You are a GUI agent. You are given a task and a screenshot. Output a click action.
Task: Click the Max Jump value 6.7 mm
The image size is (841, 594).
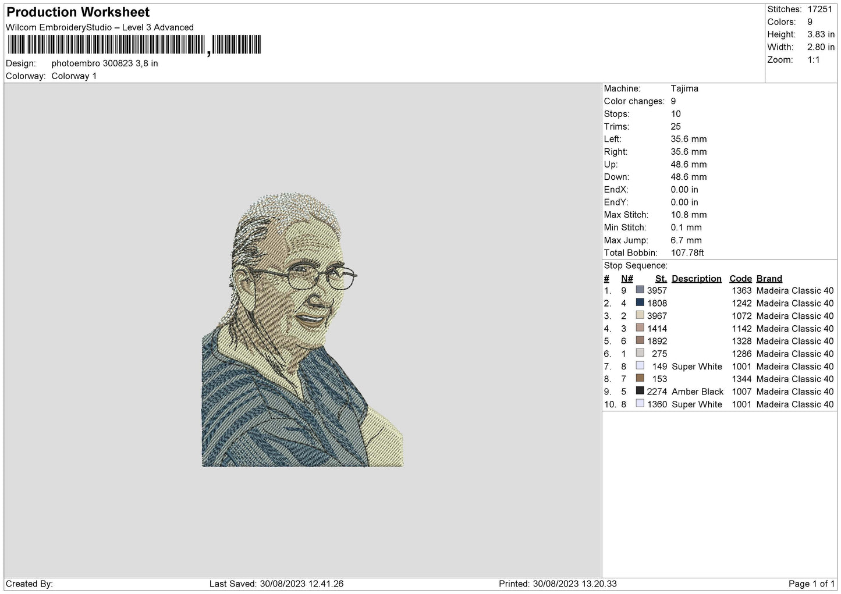686,240
